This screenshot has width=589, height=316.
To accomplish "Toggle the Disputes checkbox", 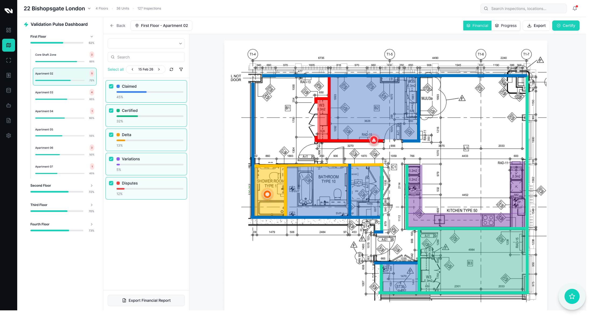I will tap(111, 183).
